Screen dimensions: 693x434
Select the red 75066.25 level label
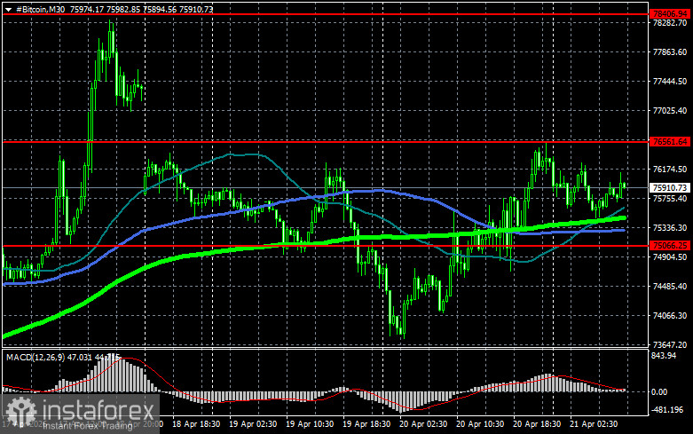670,245
